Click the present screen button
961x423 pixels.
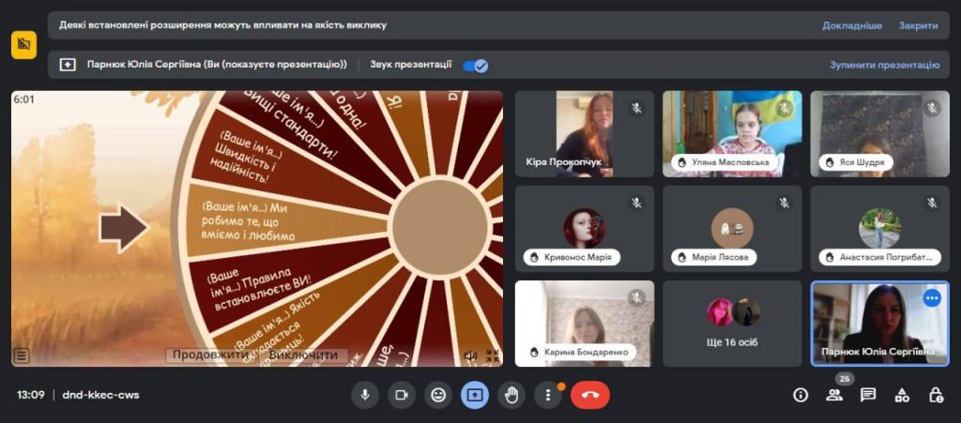point(474,395)
